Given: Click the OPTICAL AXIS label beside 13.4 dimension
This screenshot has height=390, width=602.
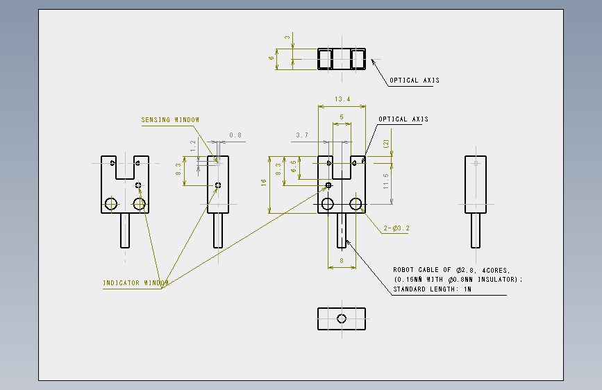Looking at the screenshot, I should coord(403,119).
